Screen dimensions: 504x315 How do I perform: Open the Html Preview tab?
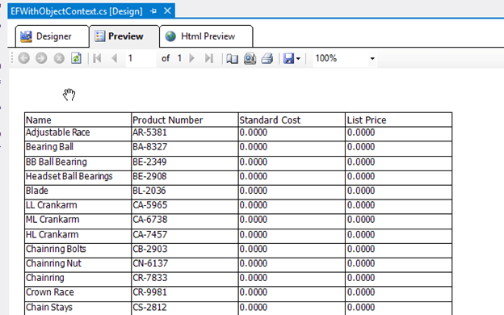click(206, 36)
